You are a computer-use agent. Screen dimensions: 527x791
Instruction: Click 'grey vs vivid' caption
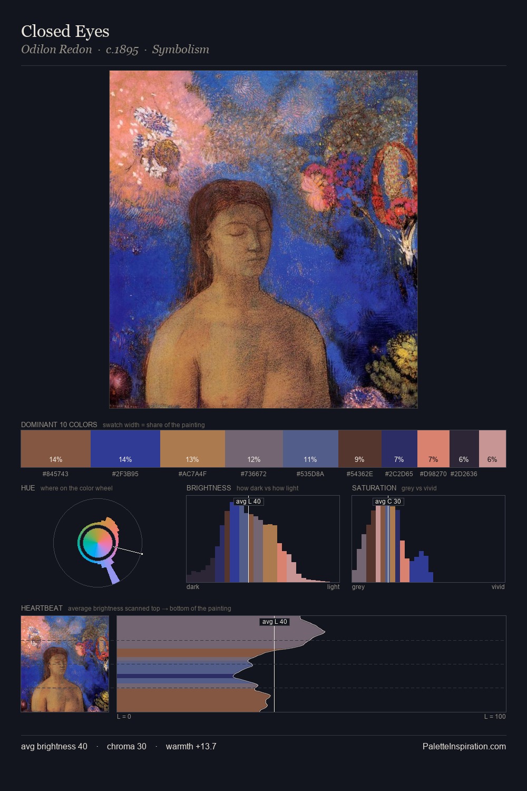click(419, 488)
